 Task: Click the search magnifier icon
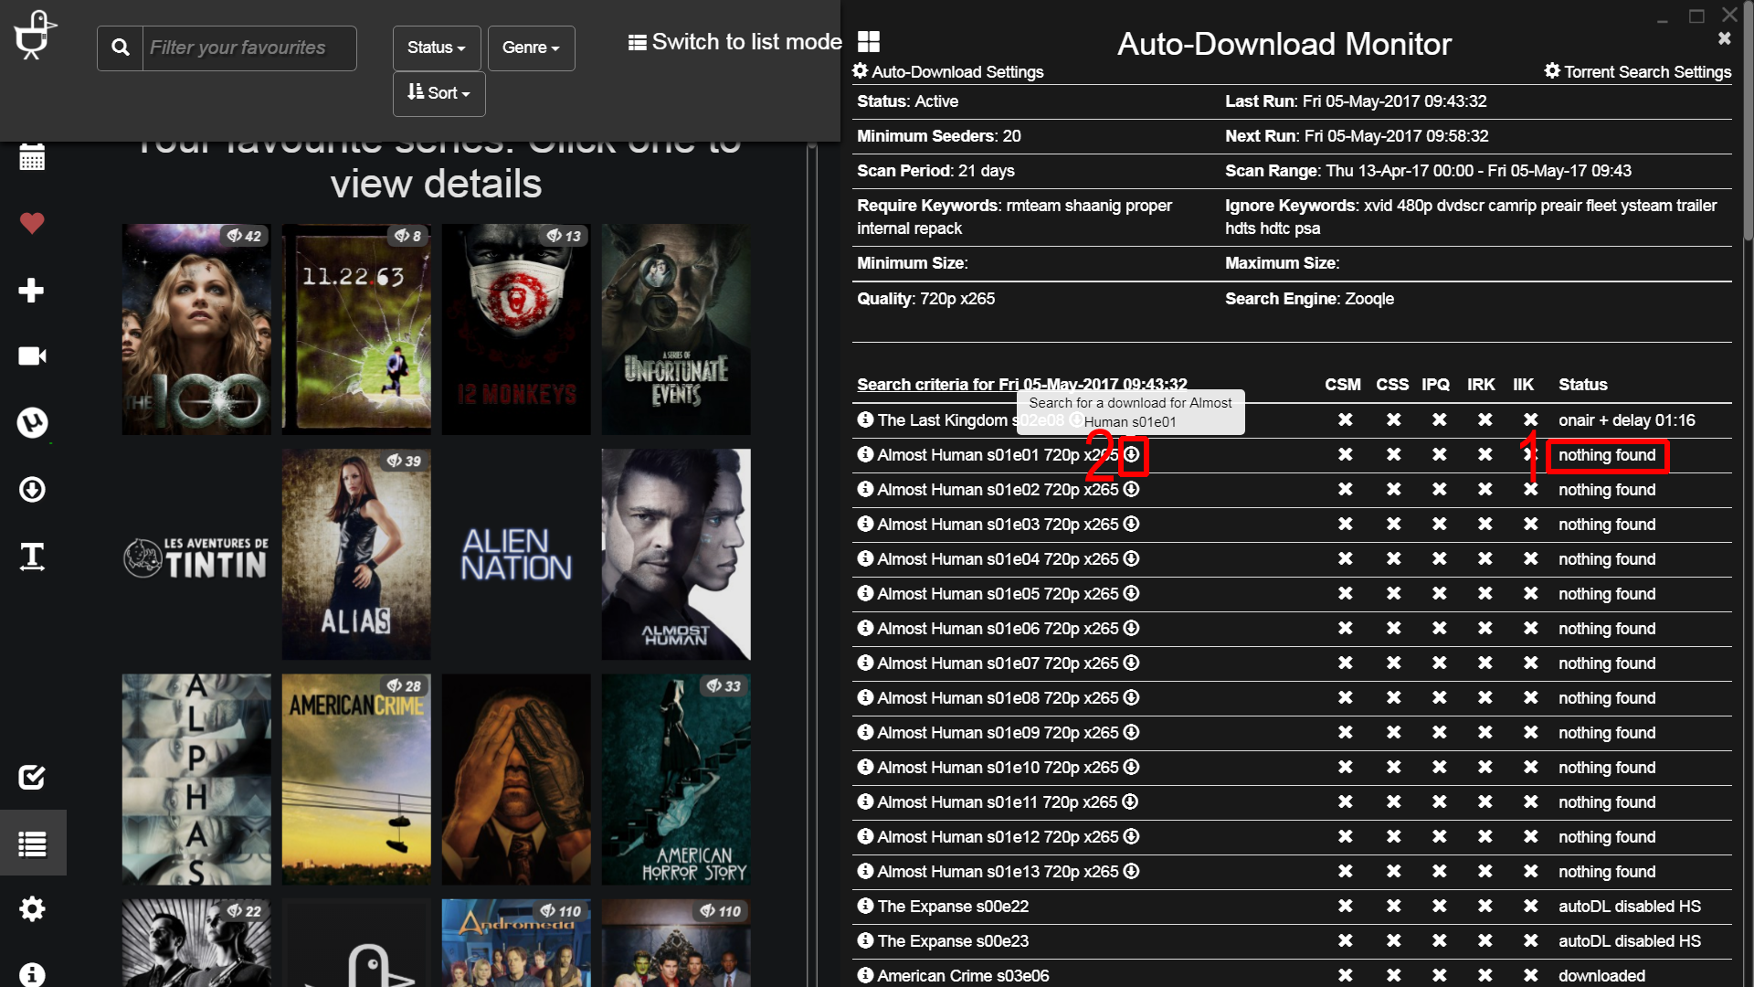(x=121, y=48)
